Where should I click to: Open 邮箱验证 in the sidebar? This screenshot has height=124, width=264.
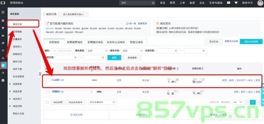(x=17, y=54)
